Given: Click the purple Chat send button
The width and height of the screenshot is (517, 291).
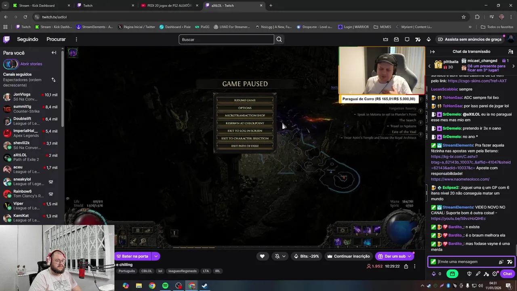Looking at the screenshot, I should [x=507, y=274].
